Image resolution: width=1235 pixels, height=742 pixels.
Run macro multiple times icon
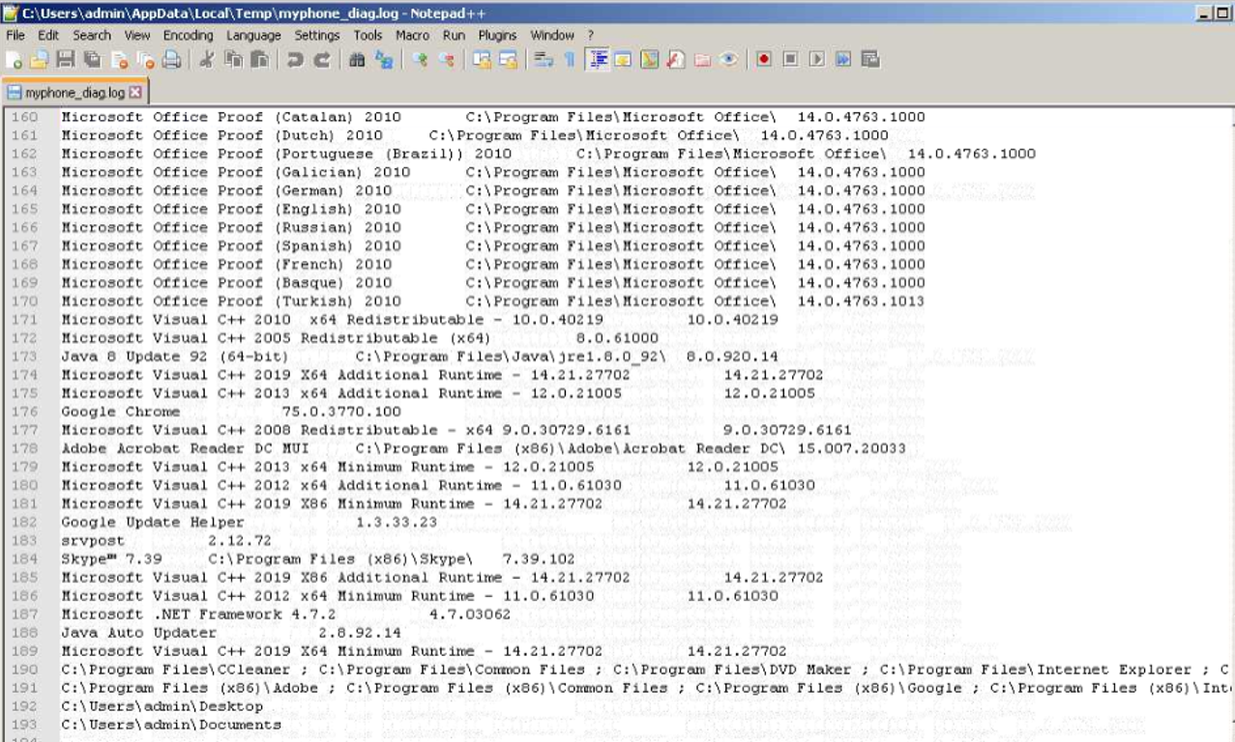point(843,60)
